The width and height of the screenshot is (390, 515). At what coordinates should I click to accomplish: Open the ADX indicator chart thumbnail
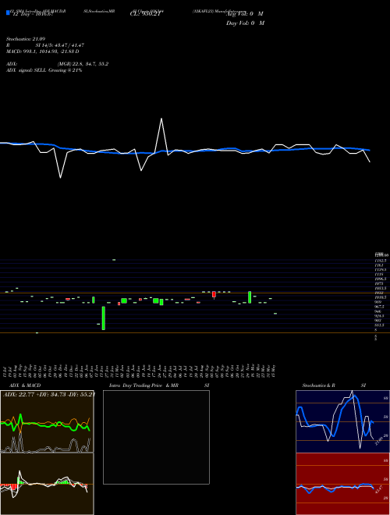click(x=47, y=421)
